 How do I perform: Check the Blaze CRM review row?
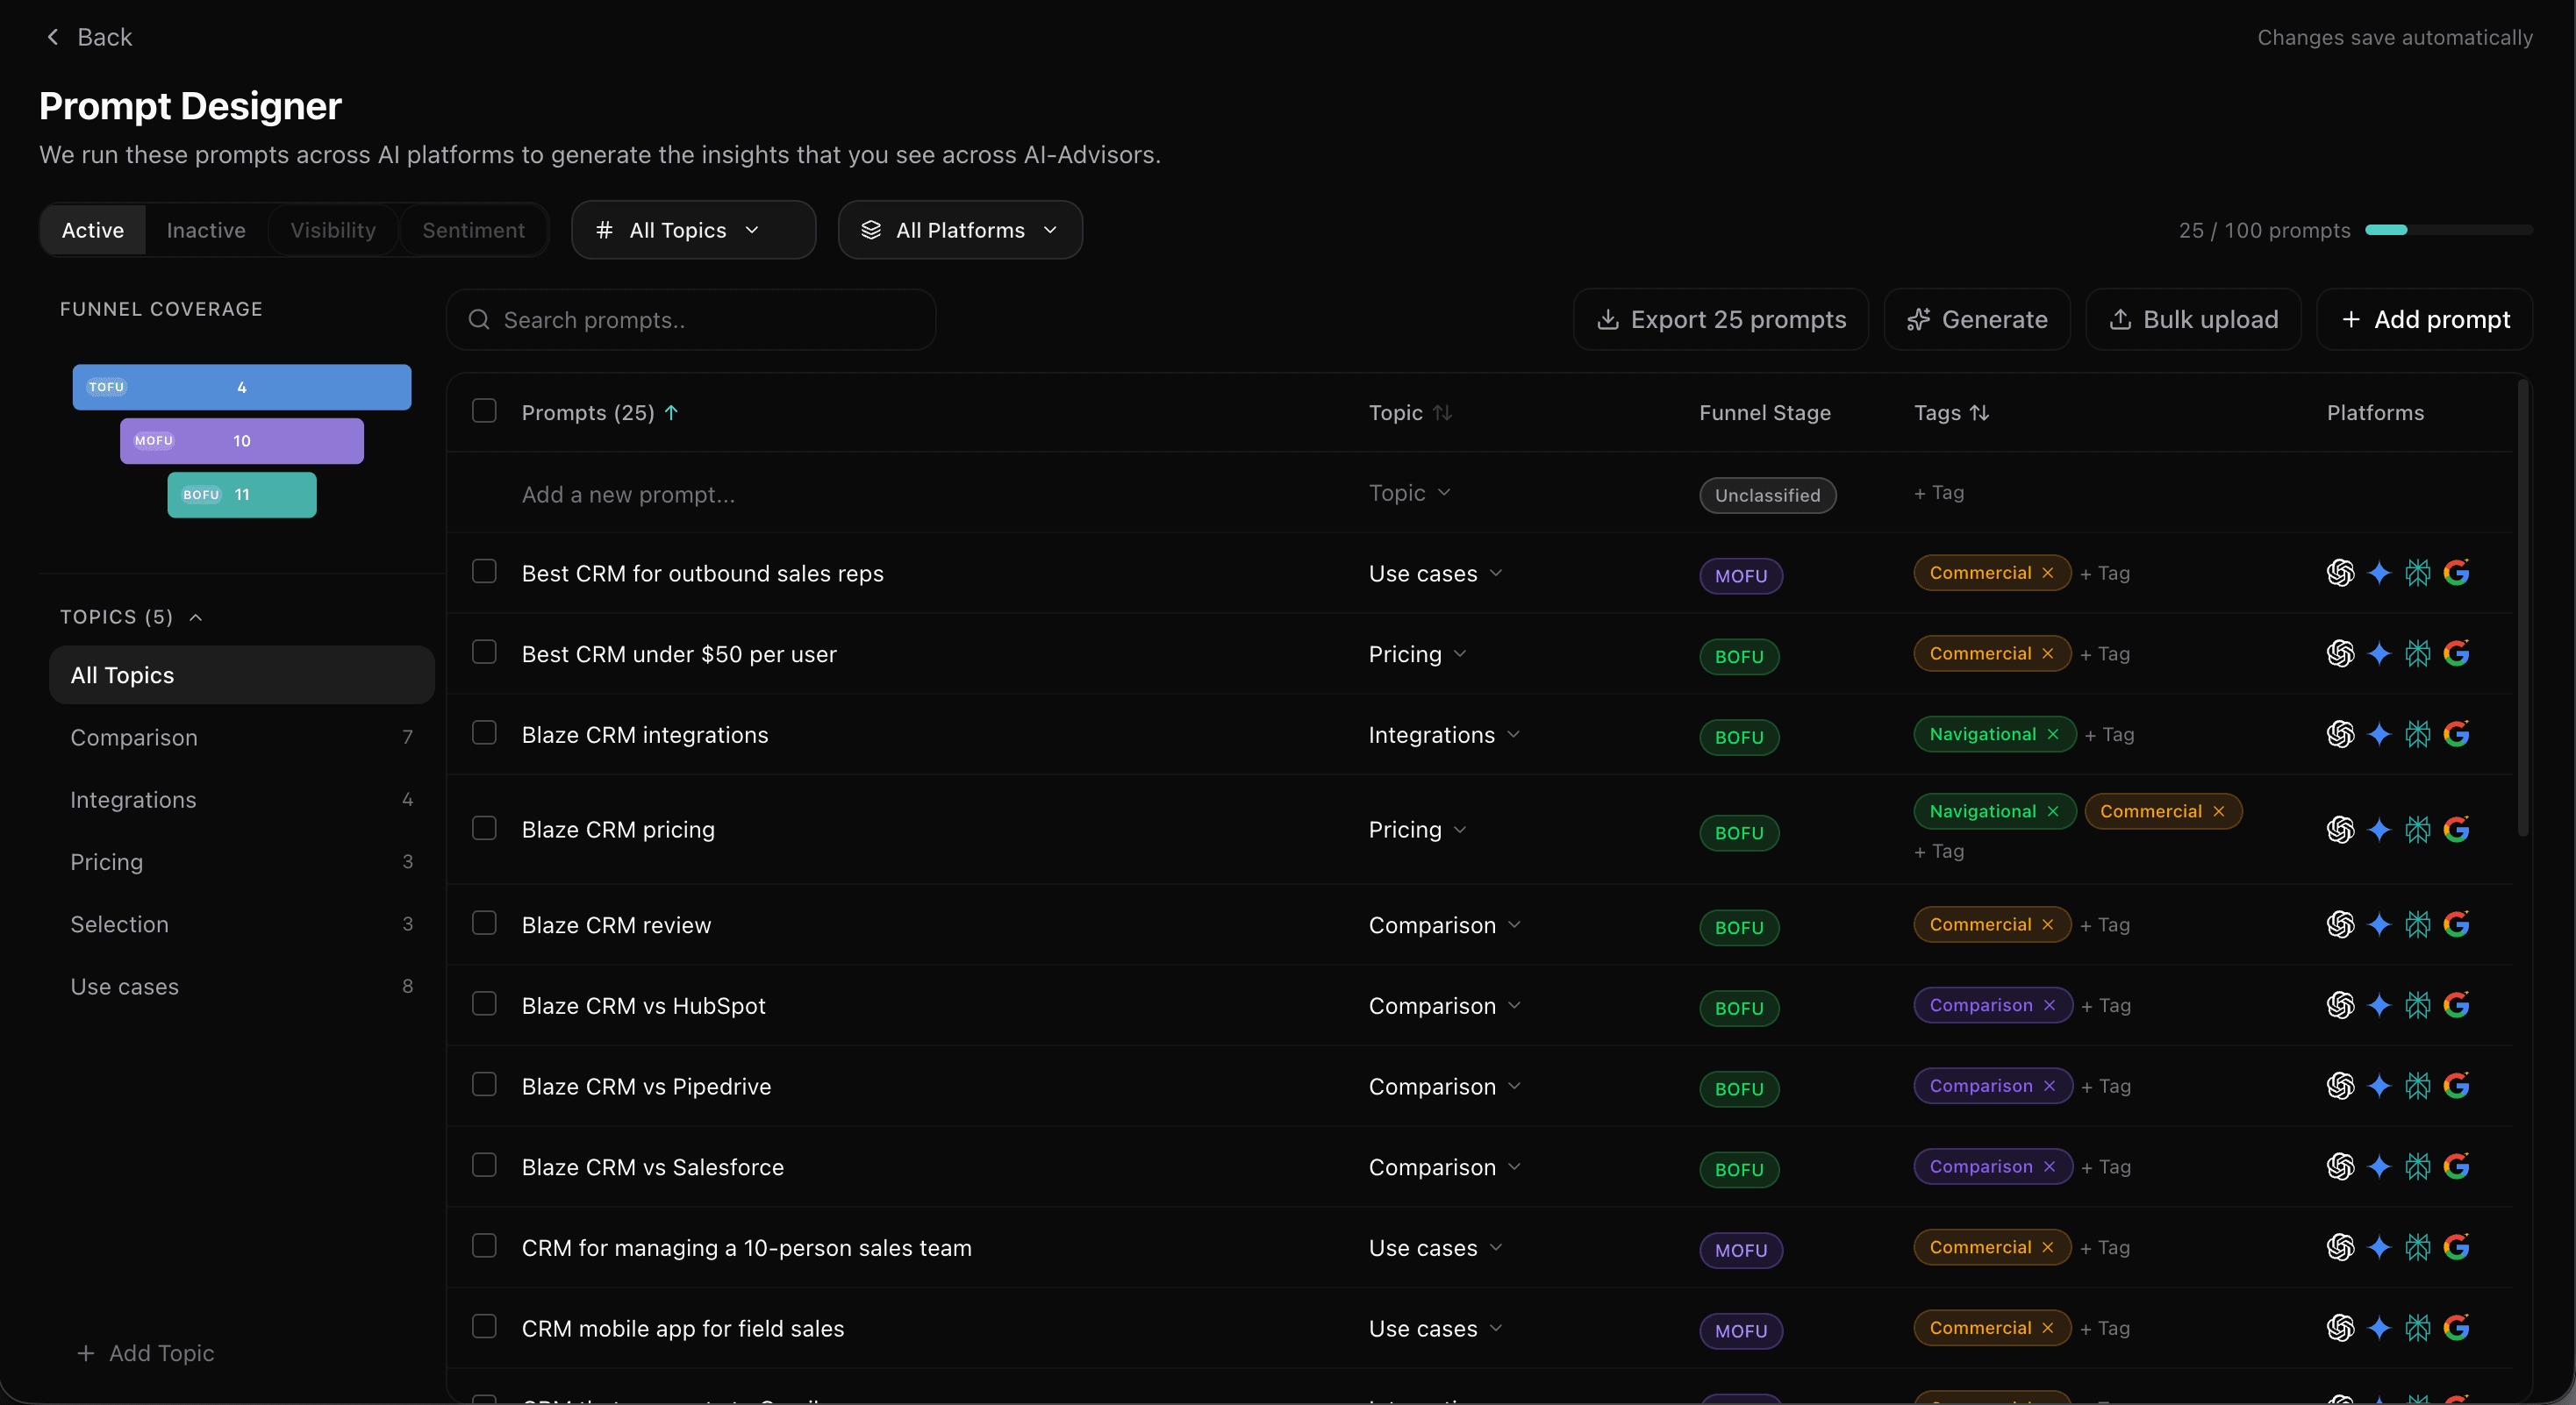click(x=484, y=923)
